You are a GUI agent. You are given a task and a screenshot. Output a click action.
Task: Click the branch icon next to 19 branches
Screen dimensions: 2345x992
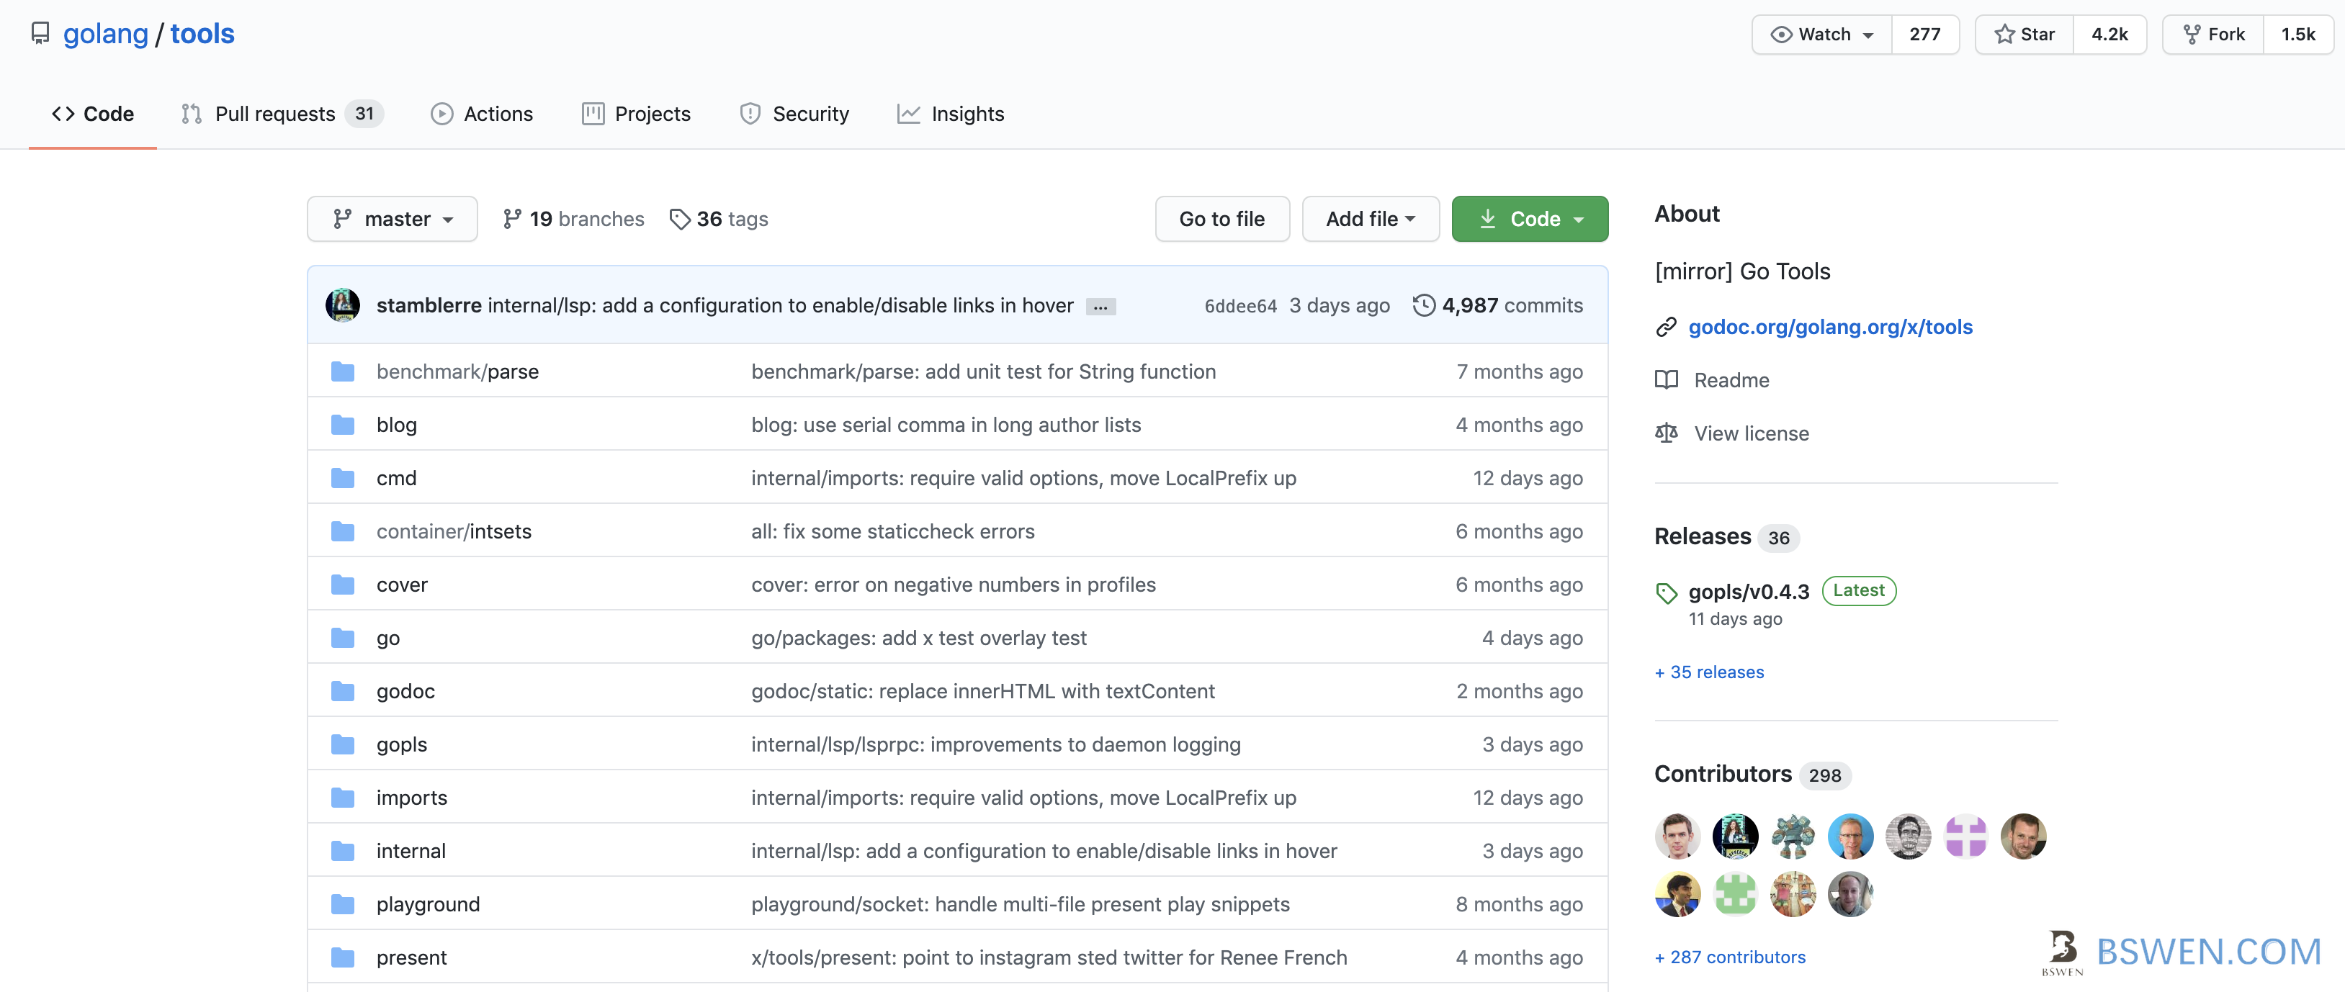[x=513, y=220]
